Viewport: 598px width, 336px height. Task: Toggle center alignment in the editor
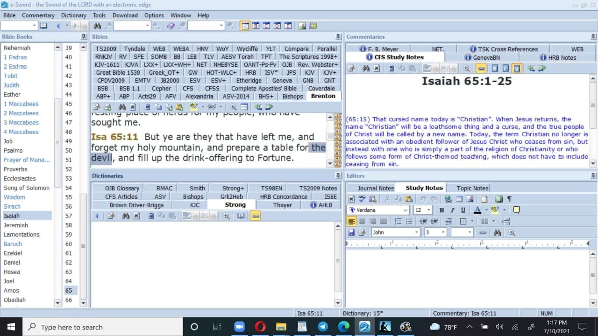(362, 221)
